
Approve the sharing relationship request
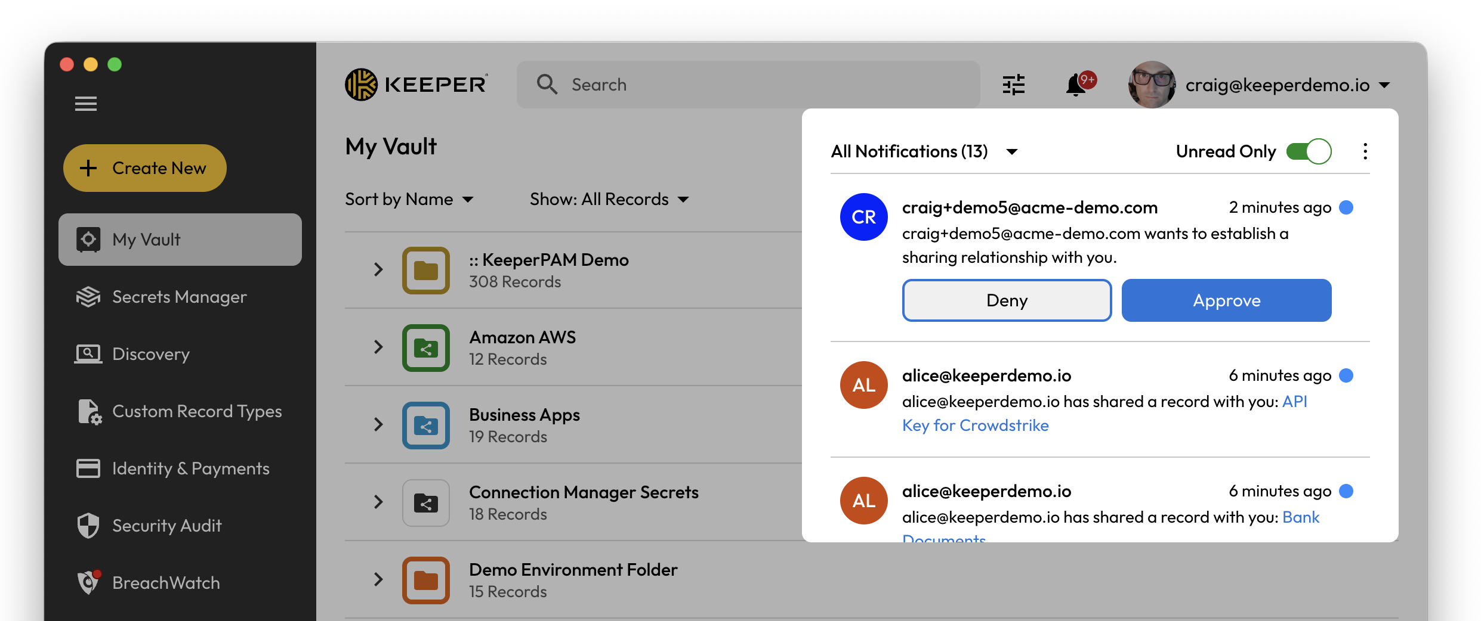pos(1226,300)
